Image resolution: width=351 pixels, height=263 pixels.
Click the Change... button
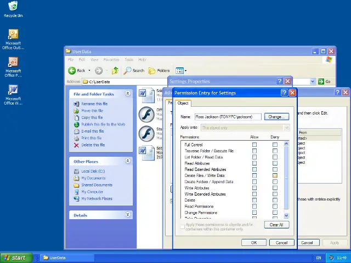276,117
